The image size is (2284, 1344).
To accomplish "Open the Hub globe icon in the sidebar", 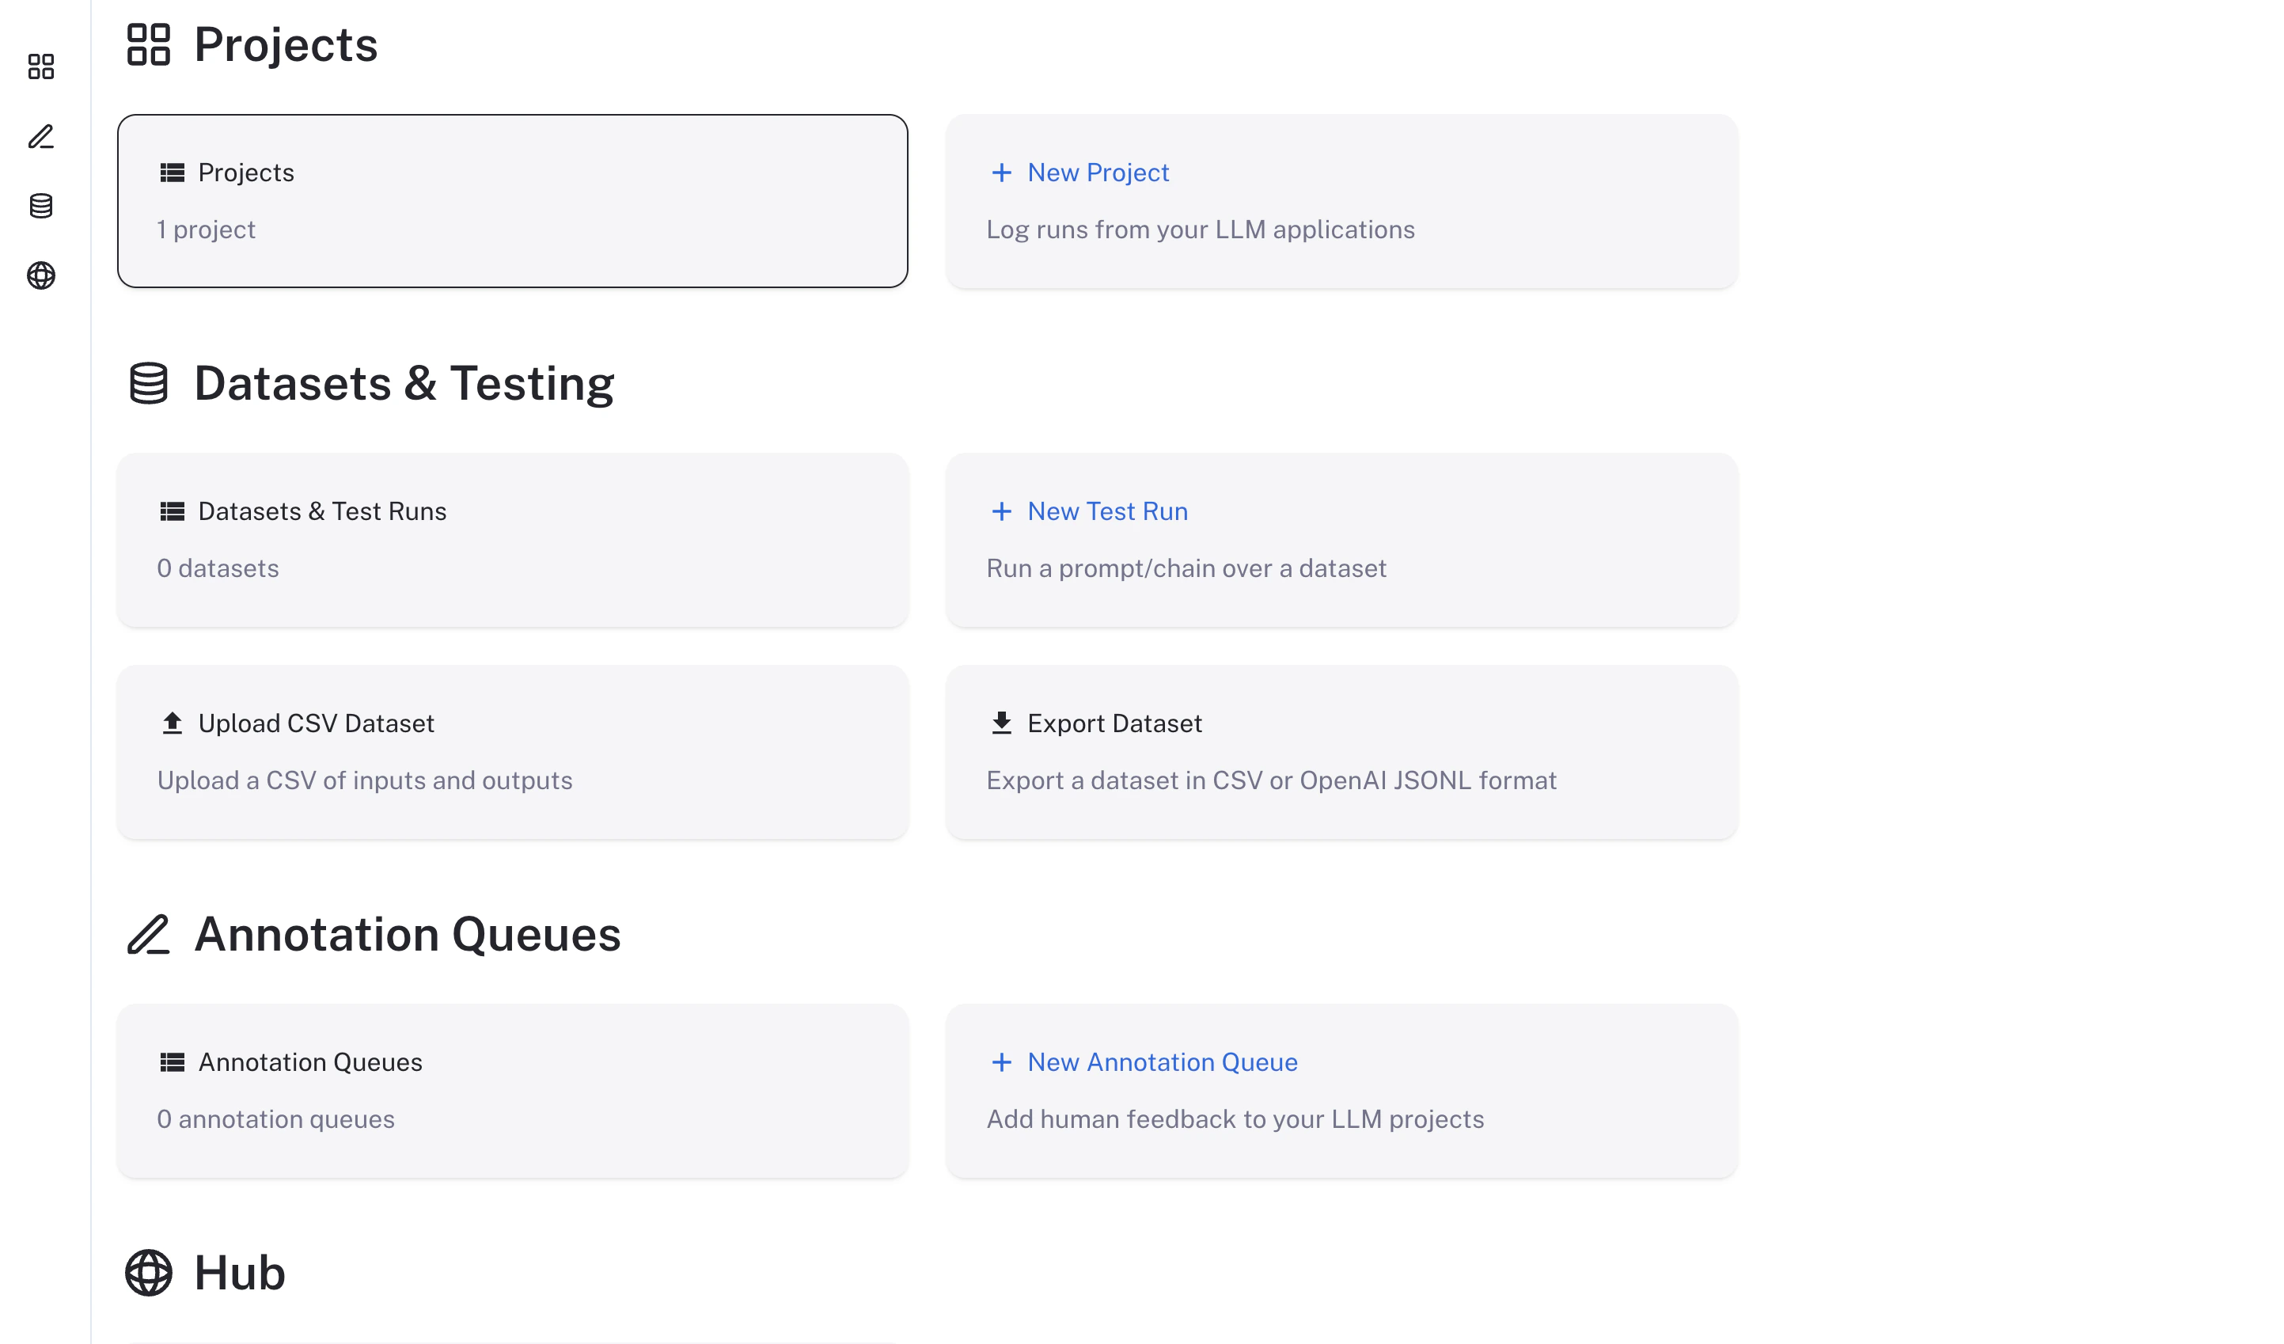I will [42, 276].
